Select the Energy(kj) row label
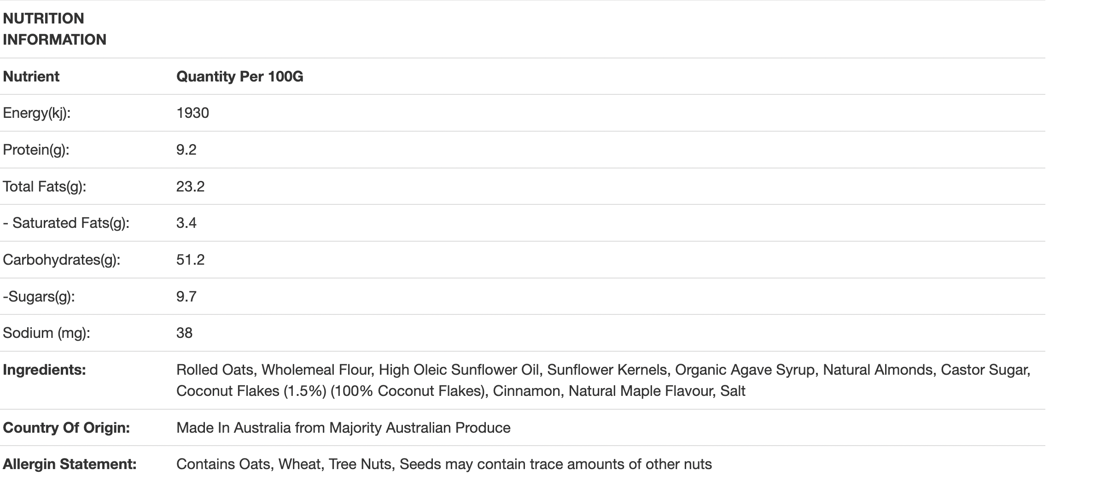The width and height of the screenshot is (1096, 499). 37,113
